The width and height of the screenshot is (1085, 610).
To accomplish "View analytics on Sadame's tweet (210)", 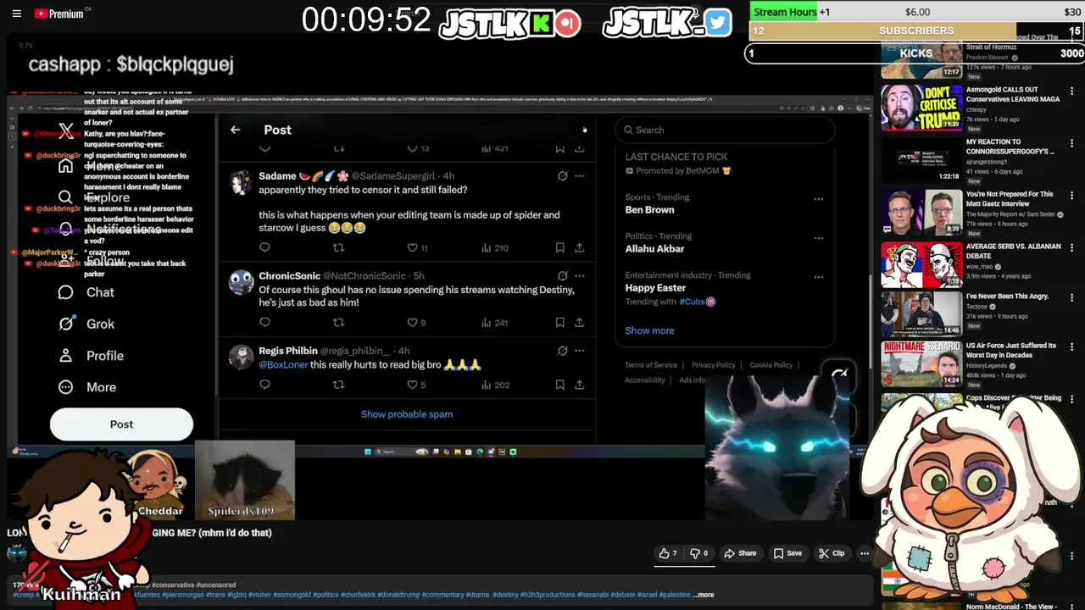I will 494,247.
